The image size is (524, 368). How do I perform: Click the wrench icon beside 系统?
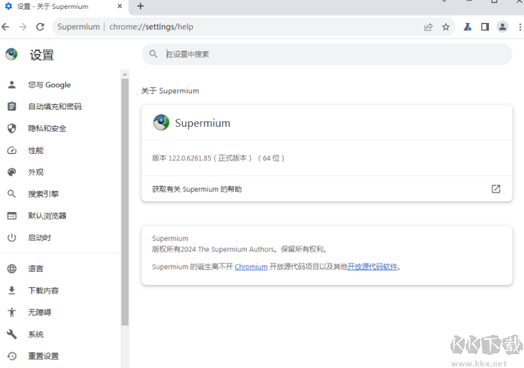11,334
